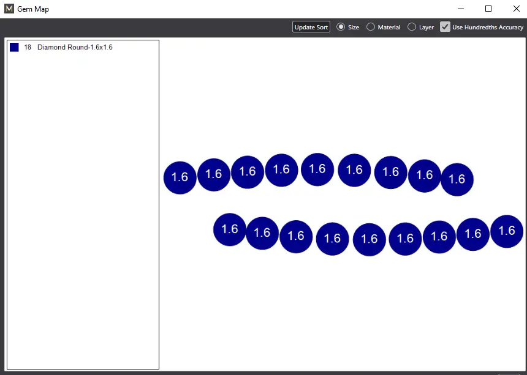Click the rightmost 1.6 gem in the bottom row
Screen dimensions: 527x375
click(x=507, y=231)
